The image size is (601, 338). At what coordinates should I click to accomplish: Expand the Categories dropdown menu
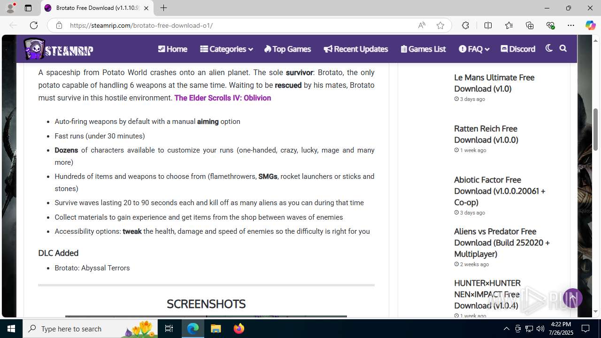226,49
